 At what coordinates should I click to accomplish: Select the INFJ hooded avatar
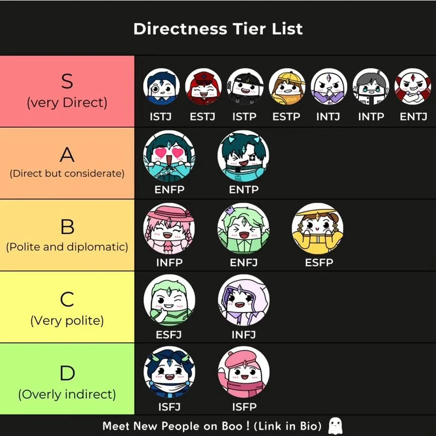pyautogui.click(x=243, y=301)
